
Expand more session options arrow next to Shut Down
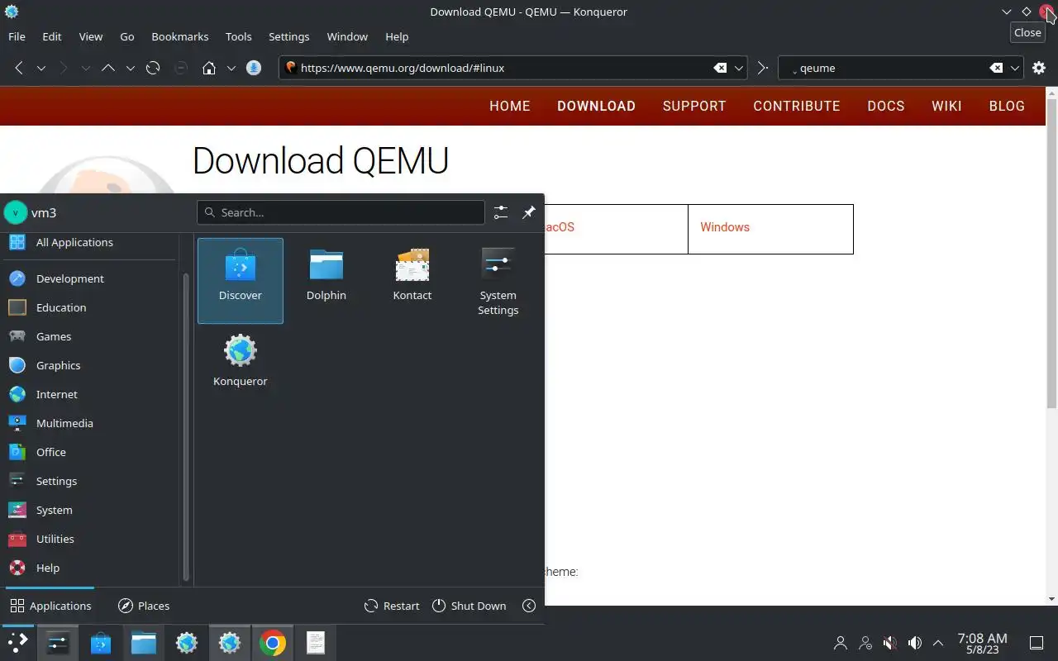click(529, 606)
